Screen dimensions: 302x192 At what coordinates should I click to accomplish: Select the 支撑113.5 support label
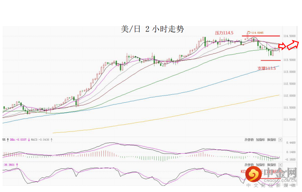click(267, 68)
